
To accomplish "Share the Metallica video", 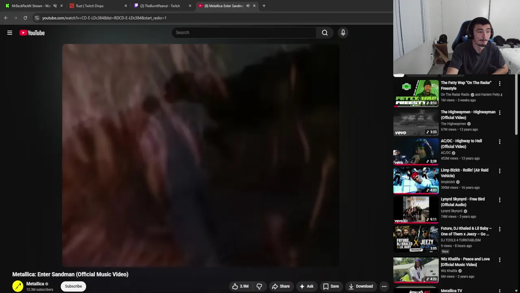I will point(281,286).
